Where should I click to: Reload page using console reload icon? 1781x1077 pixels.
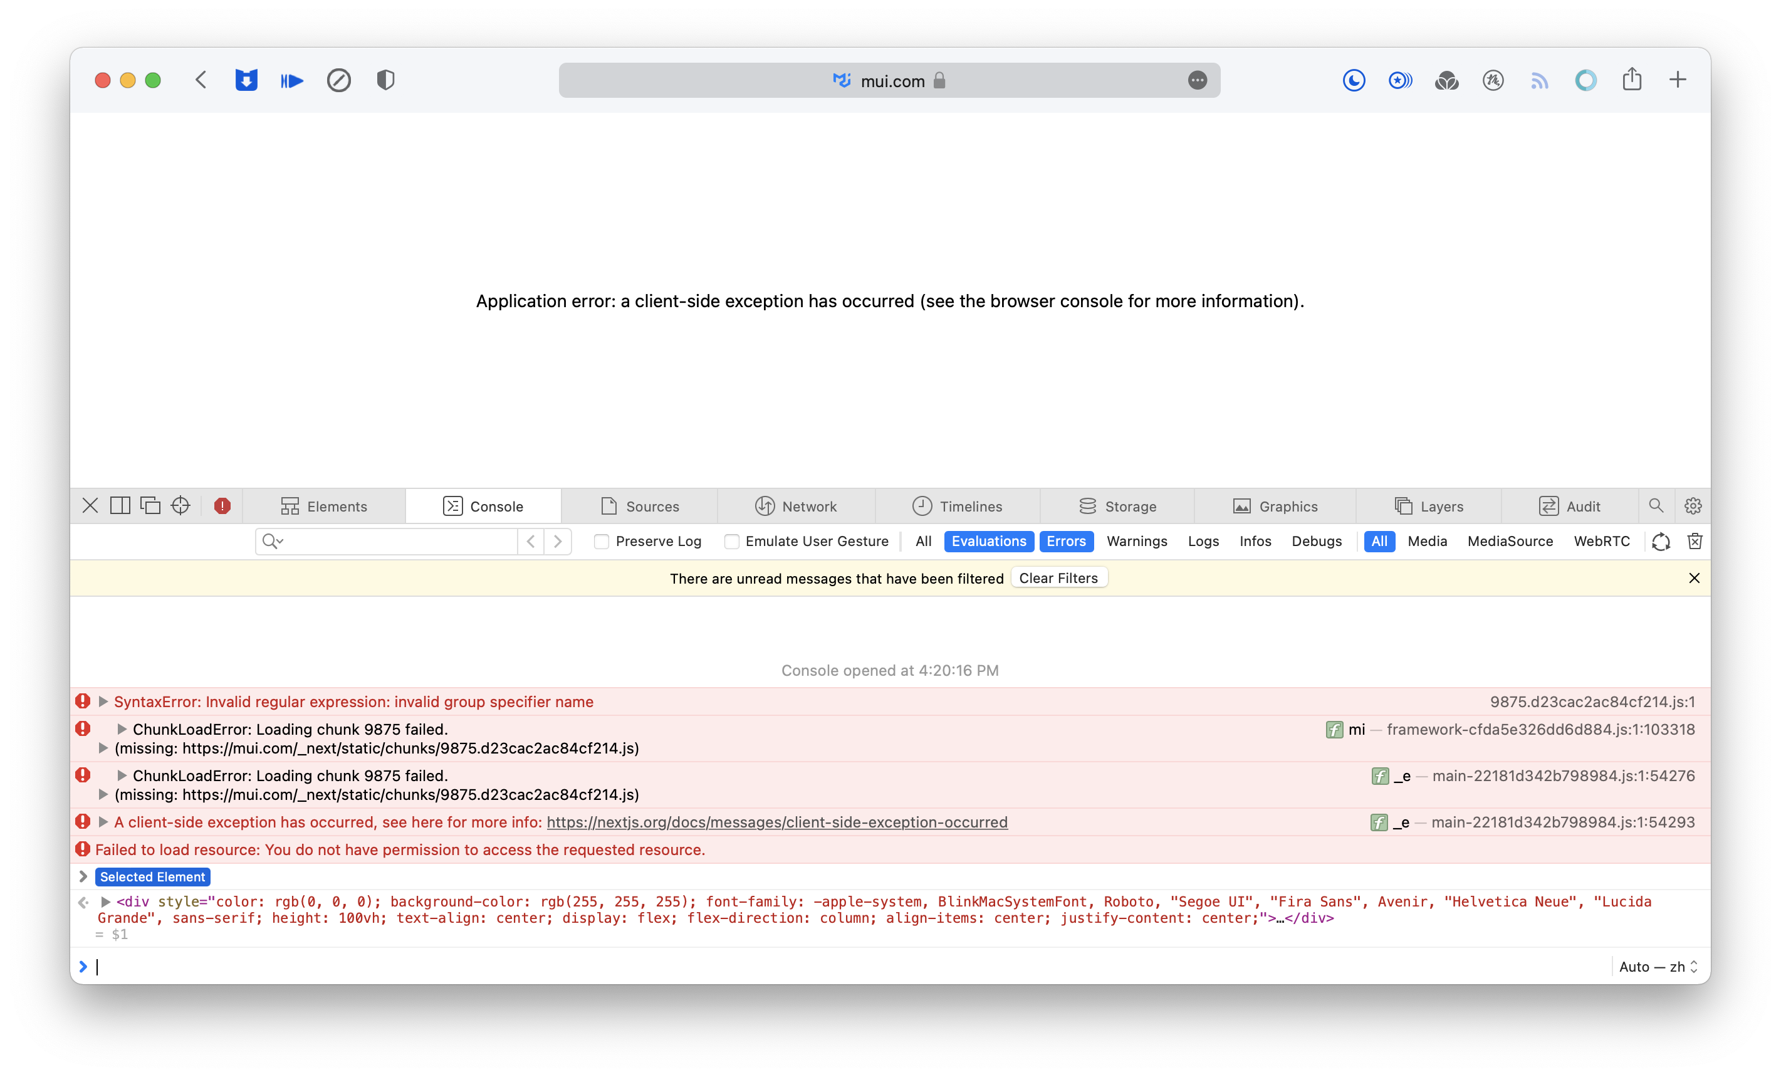1661,542
